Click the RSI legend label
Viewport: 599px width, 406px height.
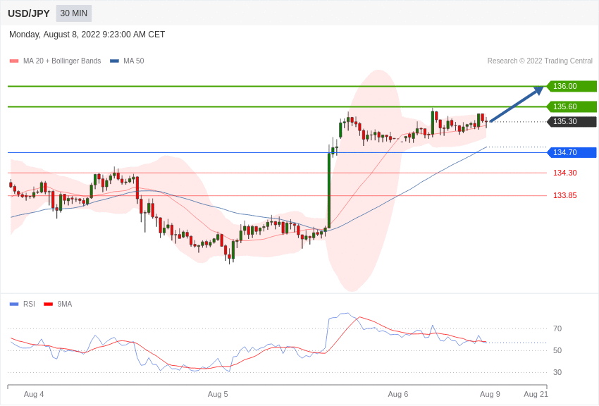click(x=29, y=304)
